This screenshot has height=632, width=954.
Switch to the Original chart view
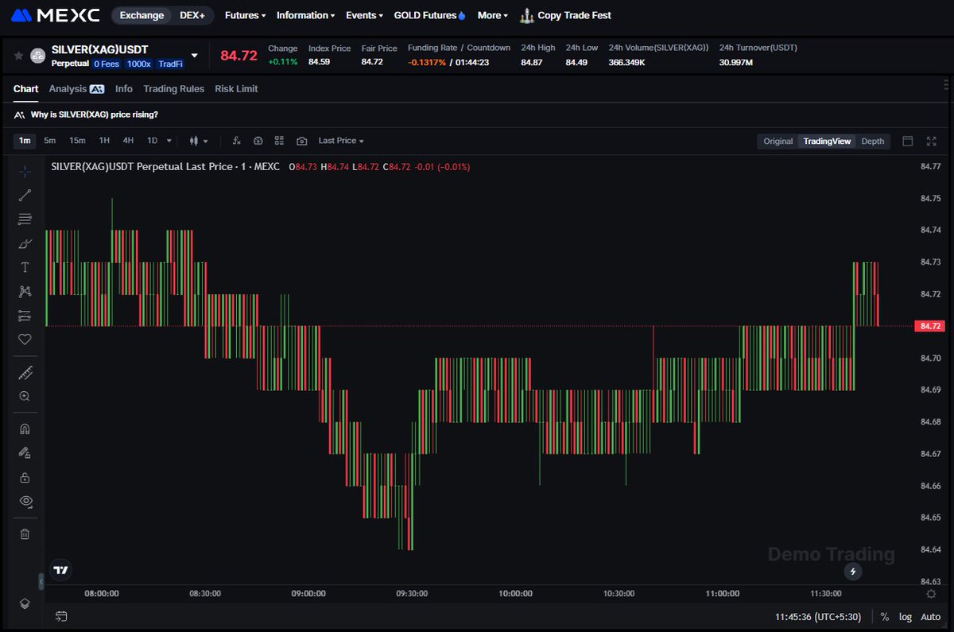coord(778,141)
